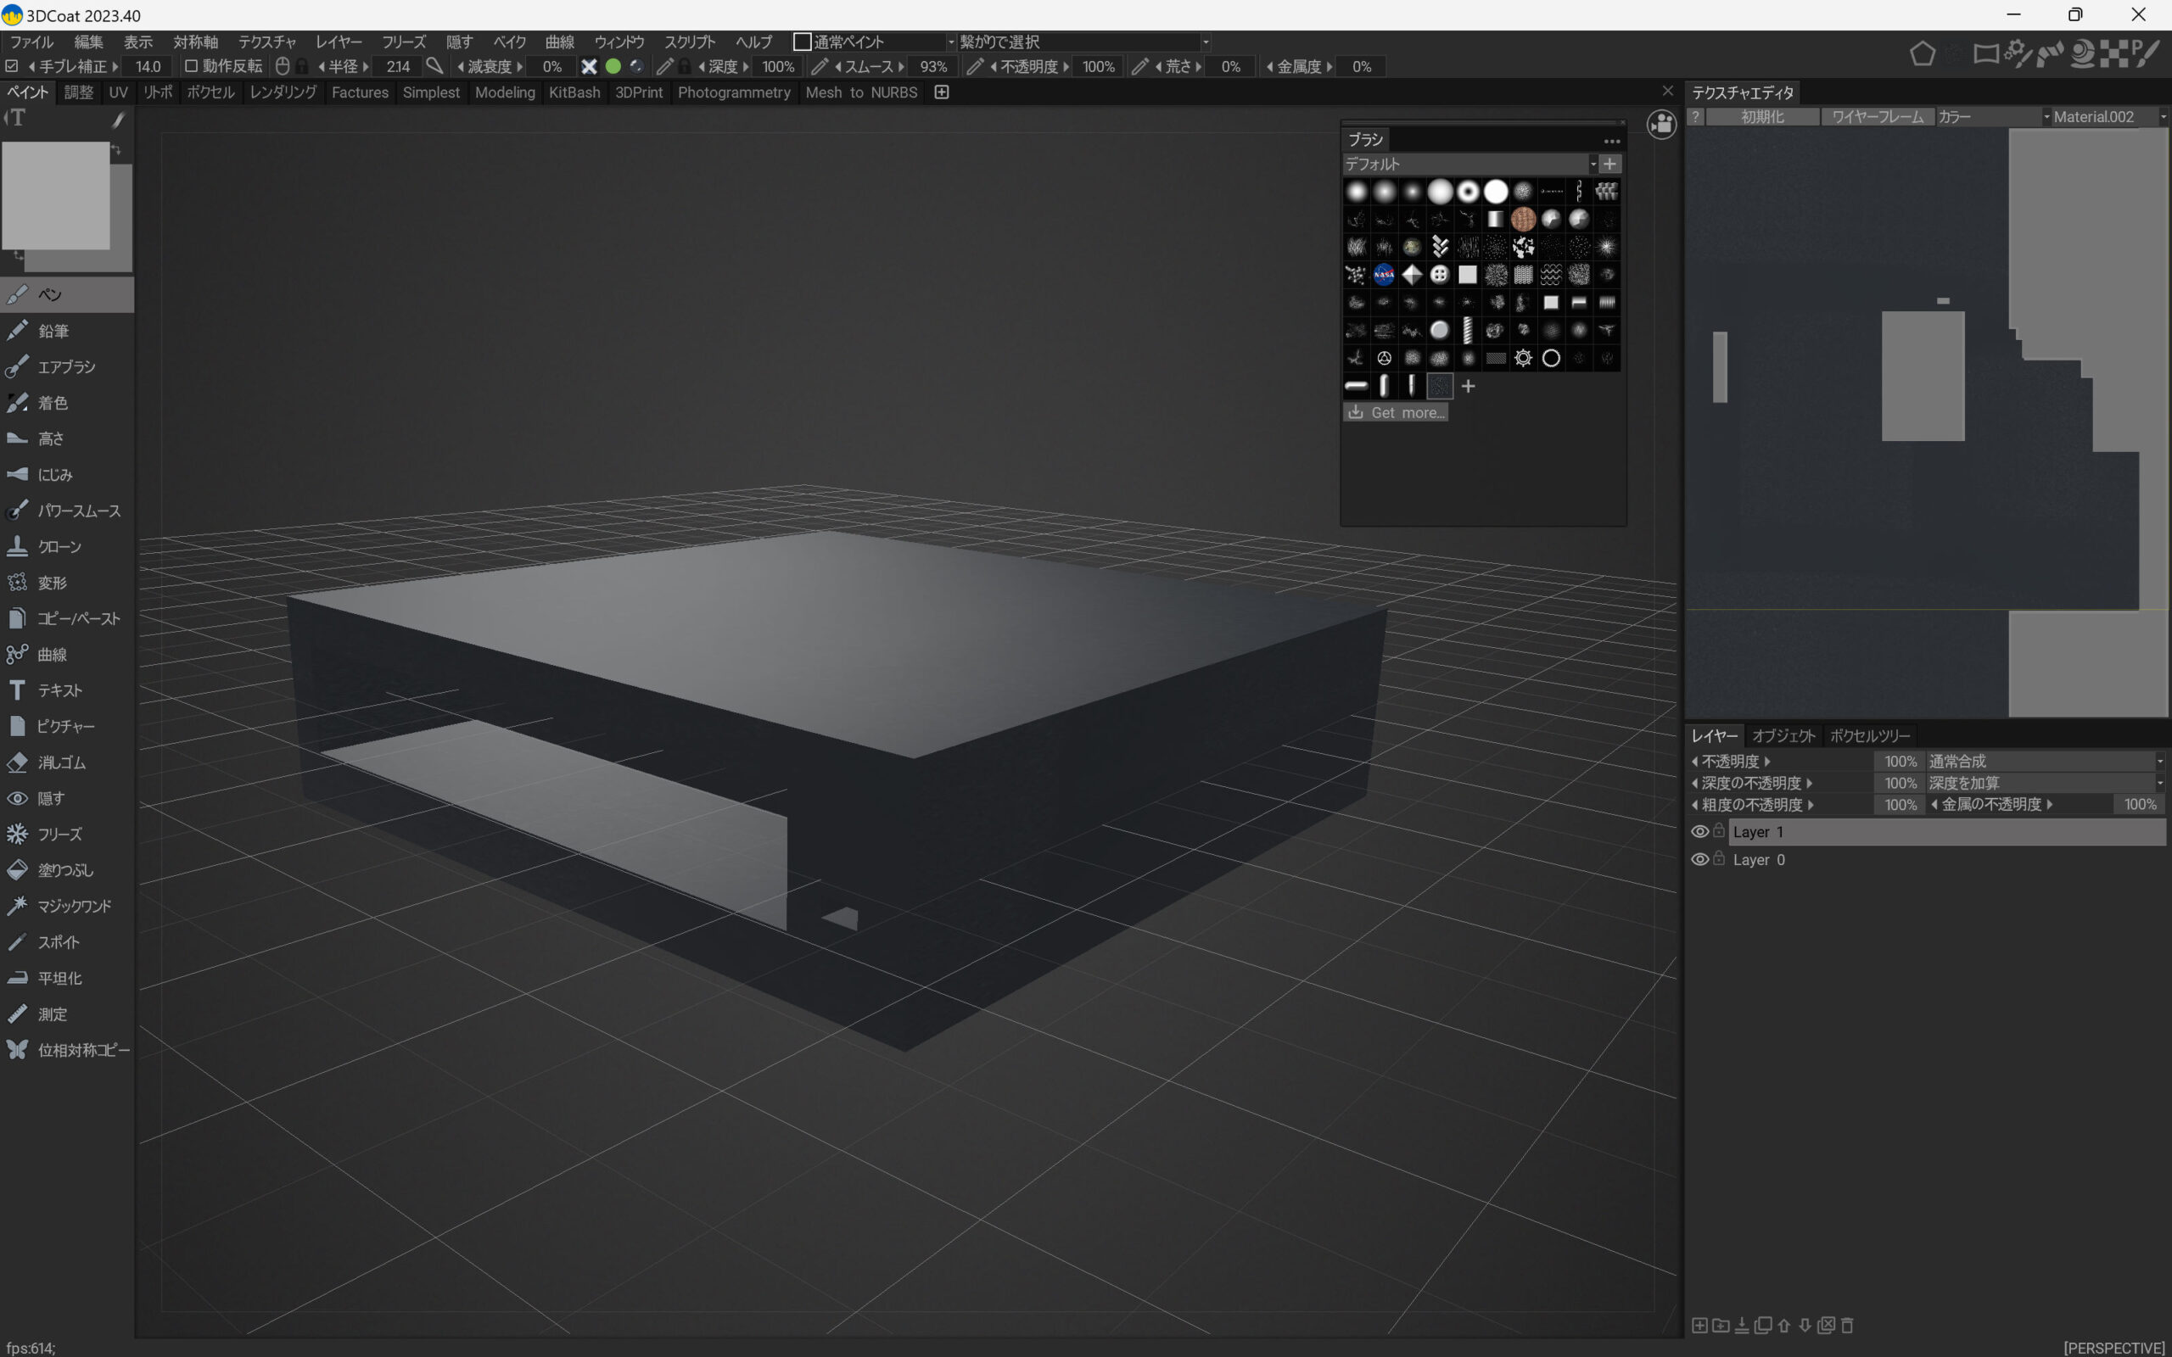Click the foreground color swatch
Viewport: 2172px width, 1357px height.
pos(56,195)
